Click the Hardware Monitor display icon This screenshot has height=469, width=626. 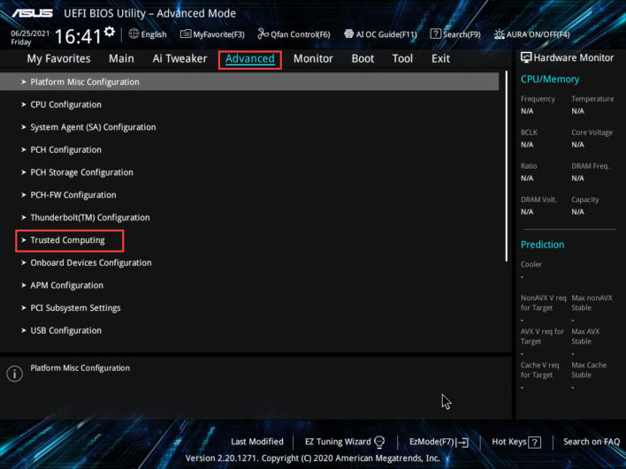(526, 57)
